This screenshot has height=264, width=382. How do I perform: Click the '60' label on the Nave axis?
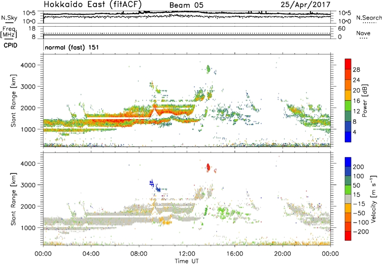(341, 29)
